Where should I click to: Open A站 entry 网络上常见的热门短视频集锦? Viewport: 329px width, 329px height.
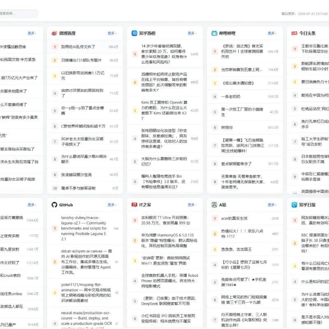tap(245, 300)
